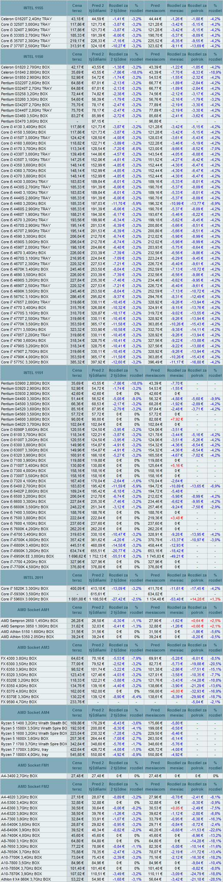Click the red +6,00 € monthly difference
Screen dimensions: 223x882
[x=177, y=691]
